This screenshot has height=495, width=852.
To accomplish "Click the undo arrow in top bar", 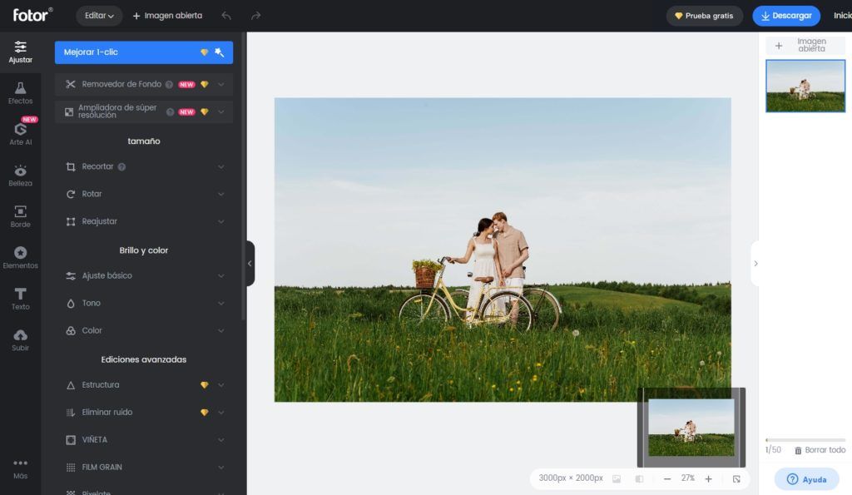I will (226, 16).
